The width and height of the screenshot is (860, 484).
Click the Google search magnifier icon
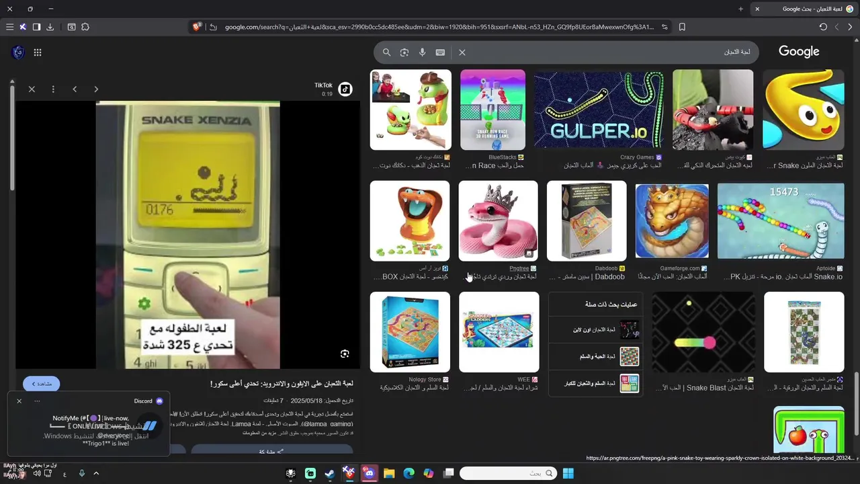[x=386, y=52]
